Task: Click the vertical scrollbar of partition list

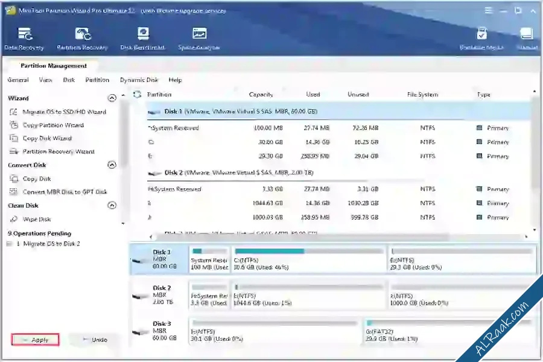Action: (535, 145)
